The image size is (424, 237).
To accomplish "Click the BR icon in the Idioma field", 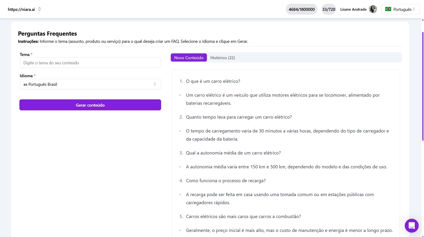I will (x=25, y=84).
